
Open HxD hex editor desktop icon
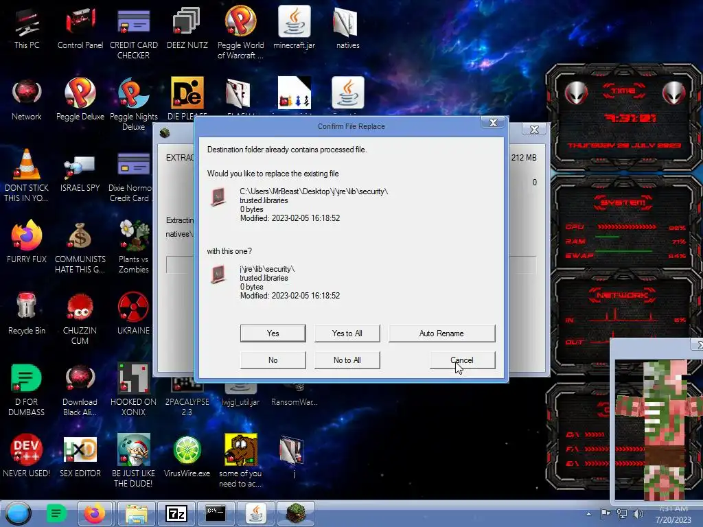(80, 456)
